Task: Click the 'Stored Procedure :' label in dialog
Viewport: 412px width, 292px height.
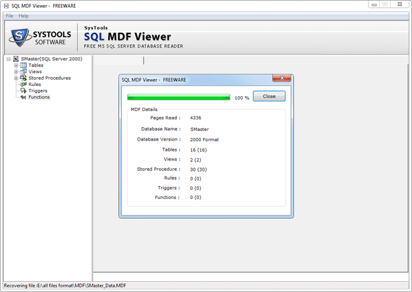Action: (159, 169)
